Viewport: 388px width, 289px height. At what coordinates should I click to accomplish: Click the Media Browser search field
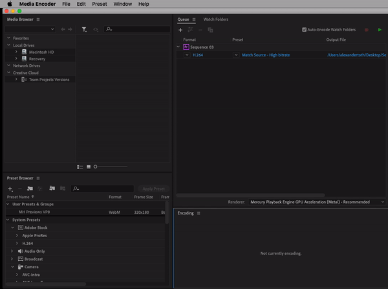[137, 29]
